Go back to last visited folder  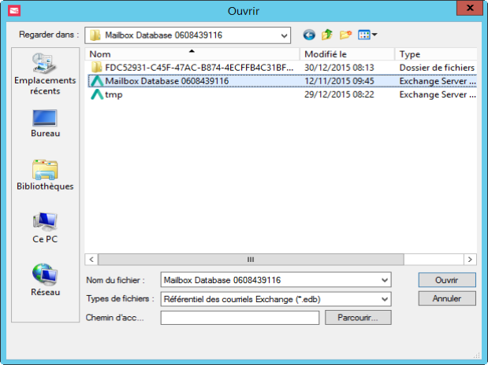pos(309,35)
